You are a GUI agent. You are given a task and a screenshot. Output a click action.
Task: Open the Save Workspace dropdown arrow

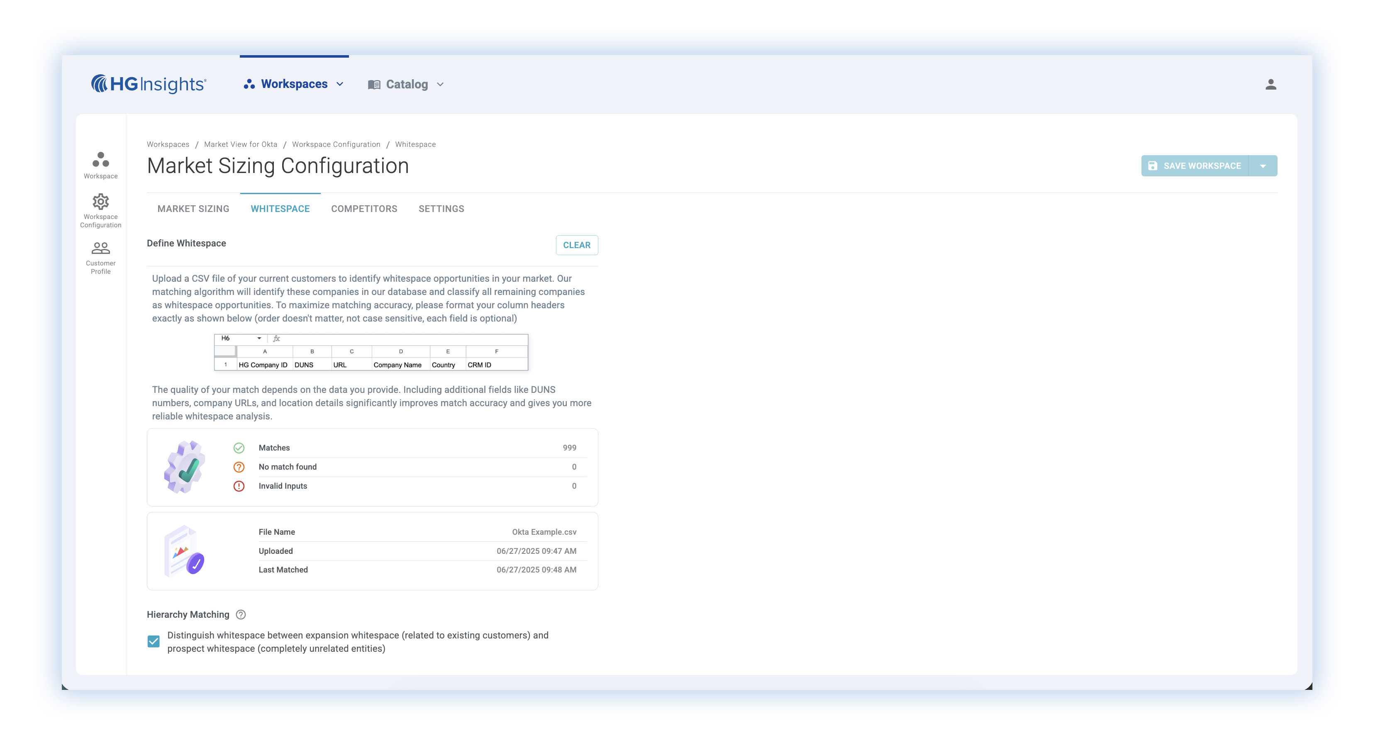pyautogui.click(x=1263, y=166)
